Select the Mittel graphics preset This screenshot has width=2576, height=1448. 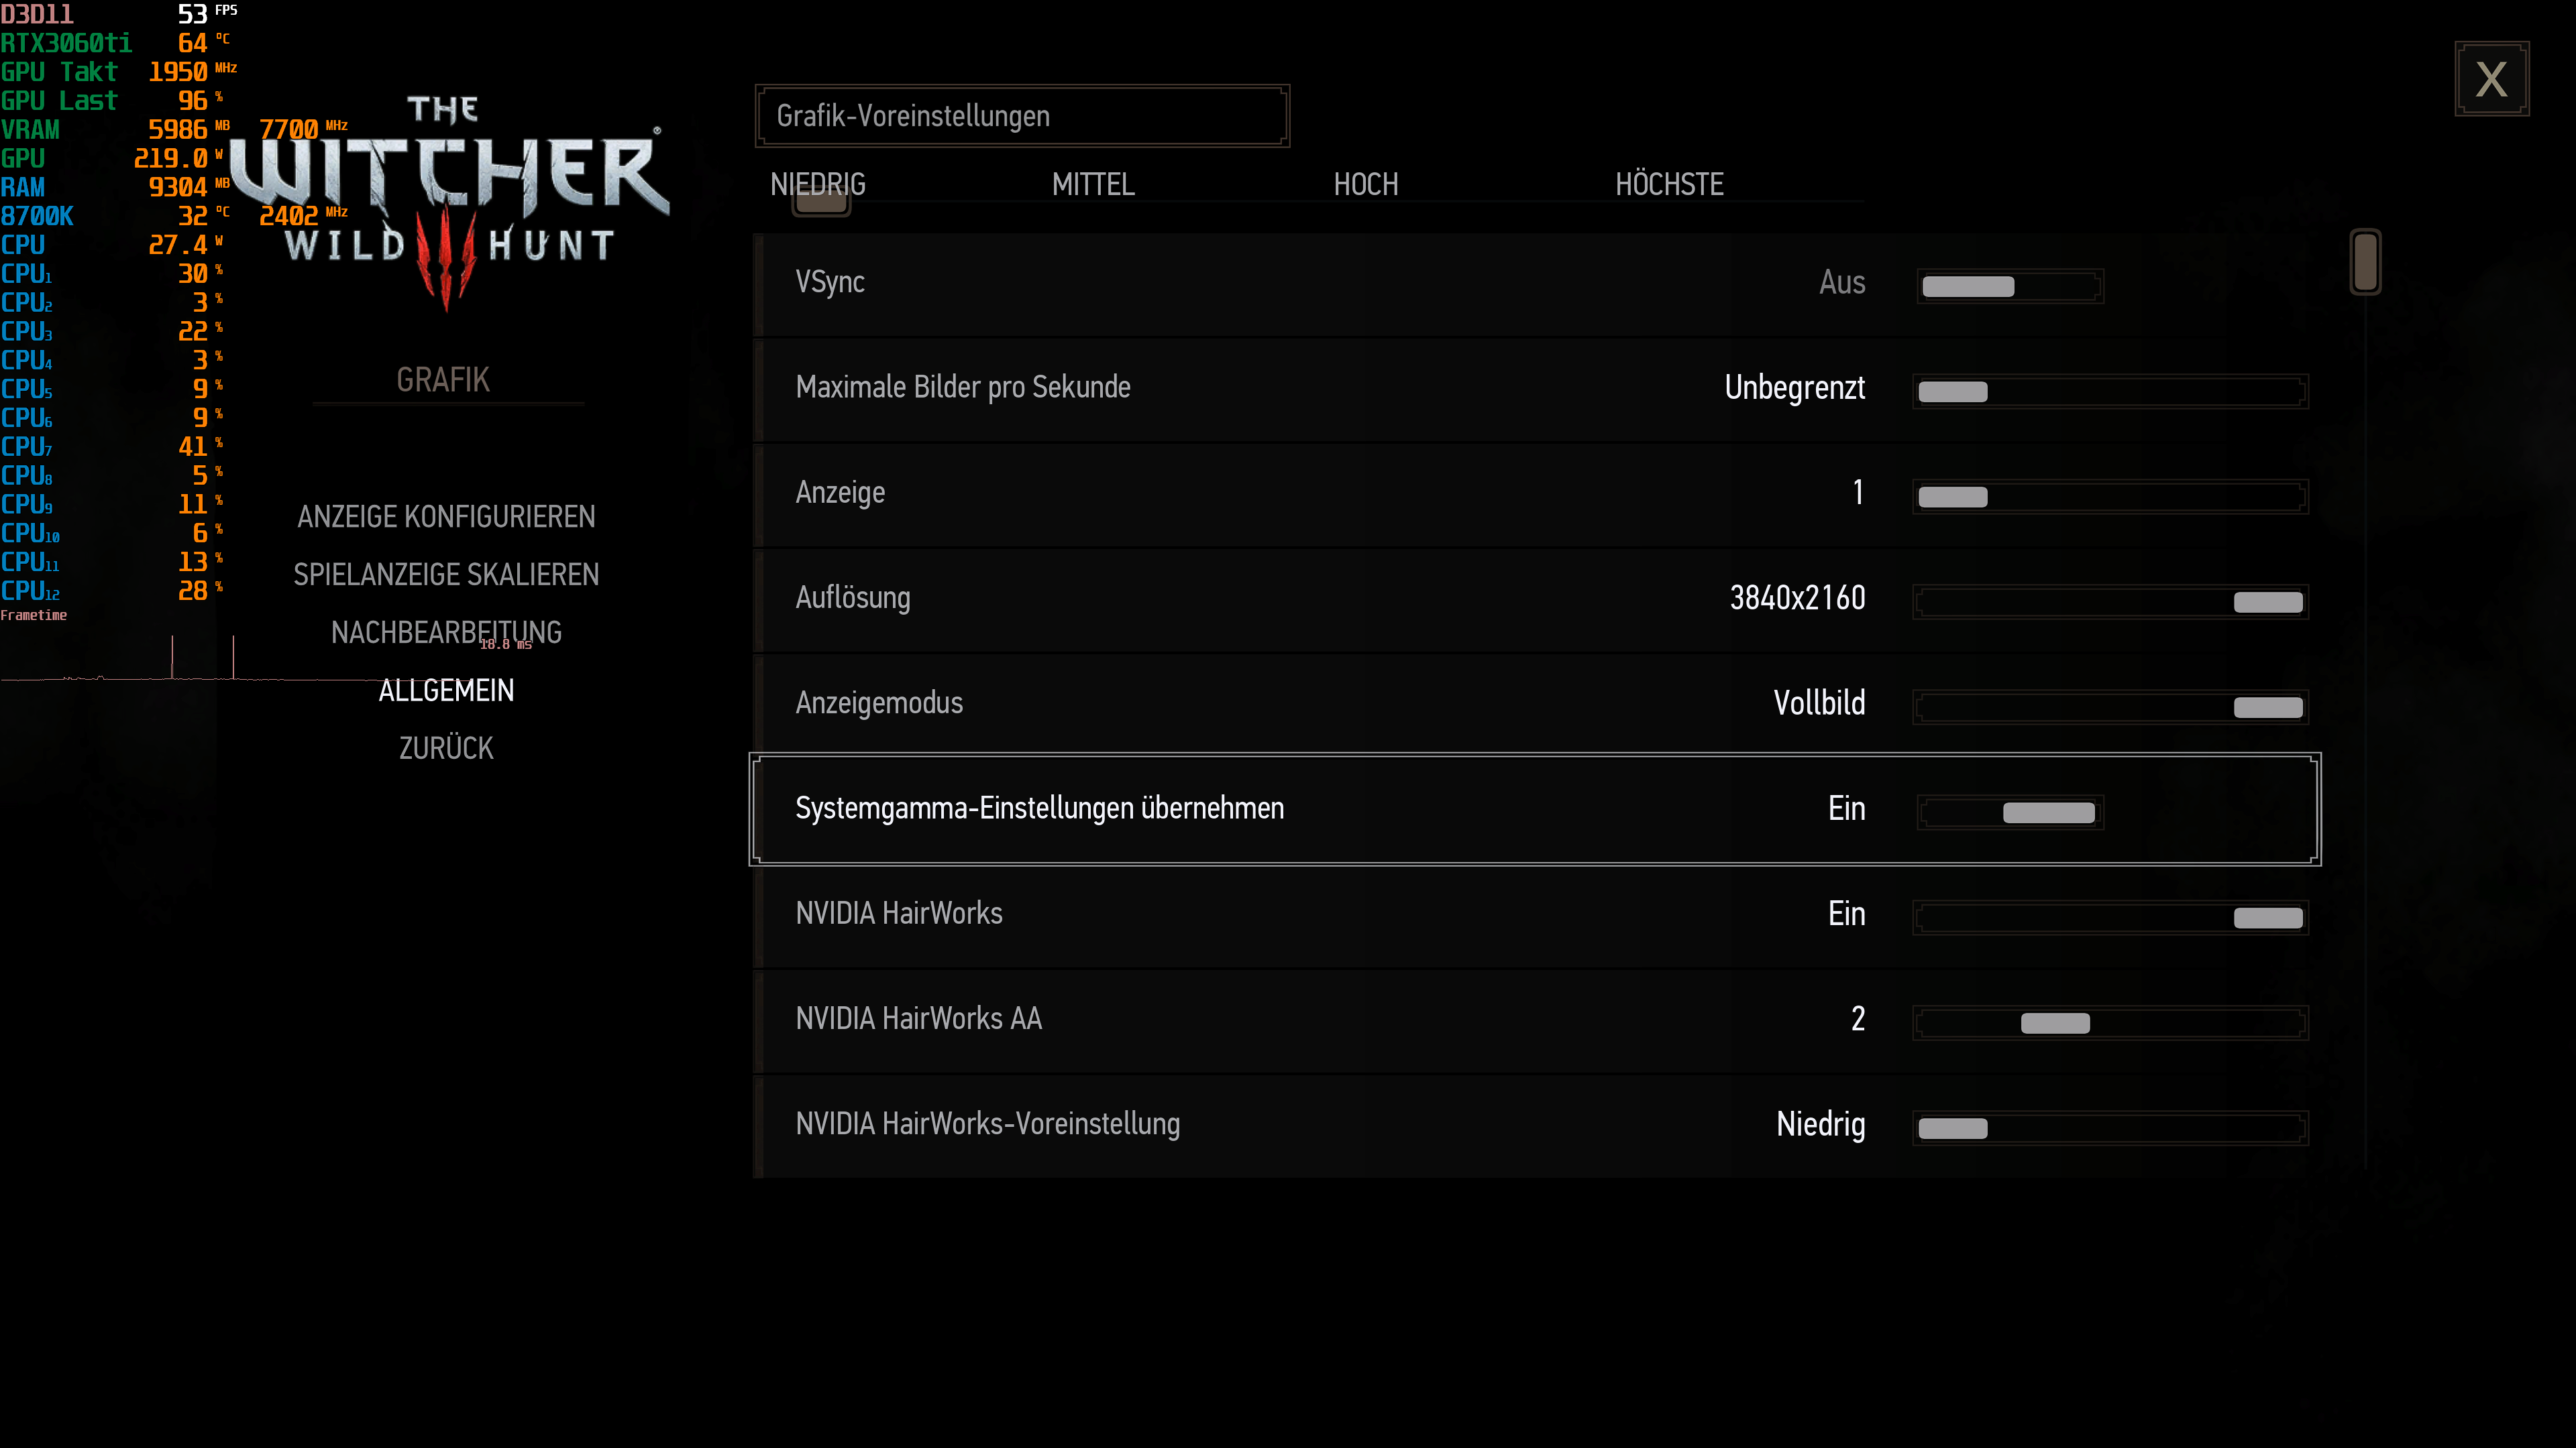[x=1093, y=185]
